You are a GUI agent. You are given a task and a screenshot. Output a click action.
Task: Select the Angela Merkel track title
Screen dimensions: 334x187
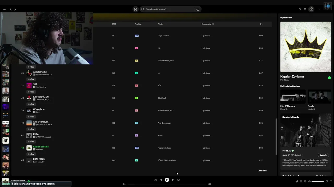(x=40, y=72)
